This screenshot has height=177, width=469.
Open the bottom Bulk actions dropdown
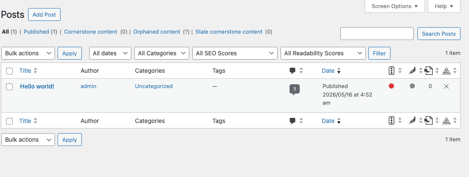pos(28,140)
